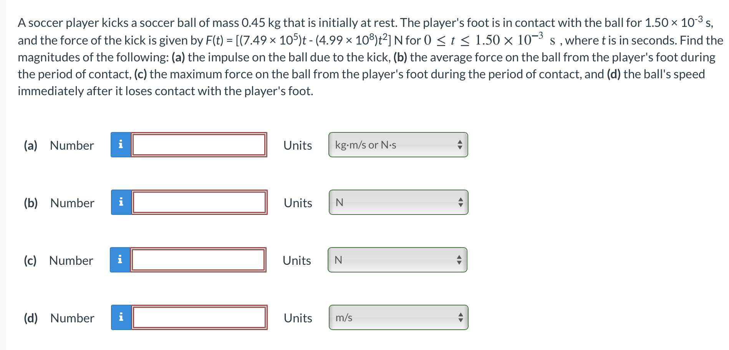Viewport: 729px width, 350px height.
Task: Select the maximum force answer field
Action: 199,260
